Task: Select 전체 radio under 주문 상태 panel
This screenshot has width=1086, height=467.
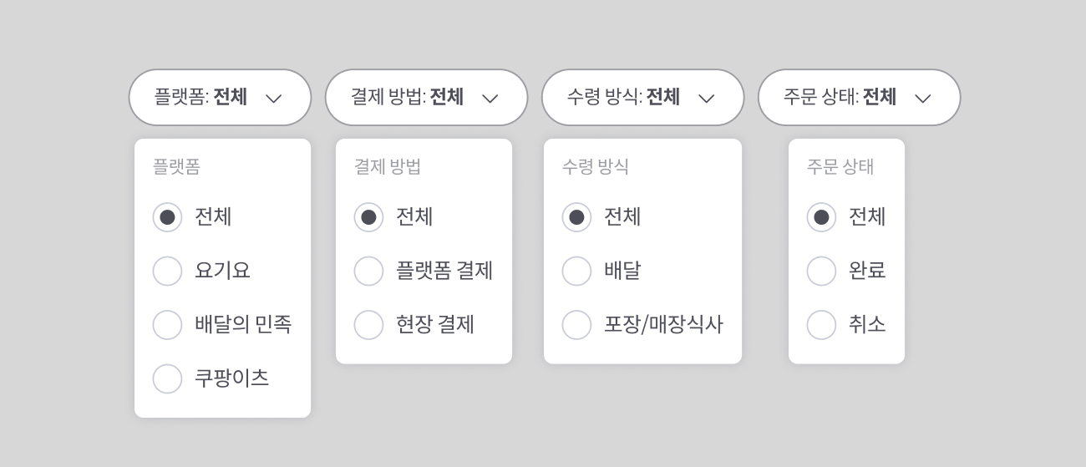Action: pos(821,217)
